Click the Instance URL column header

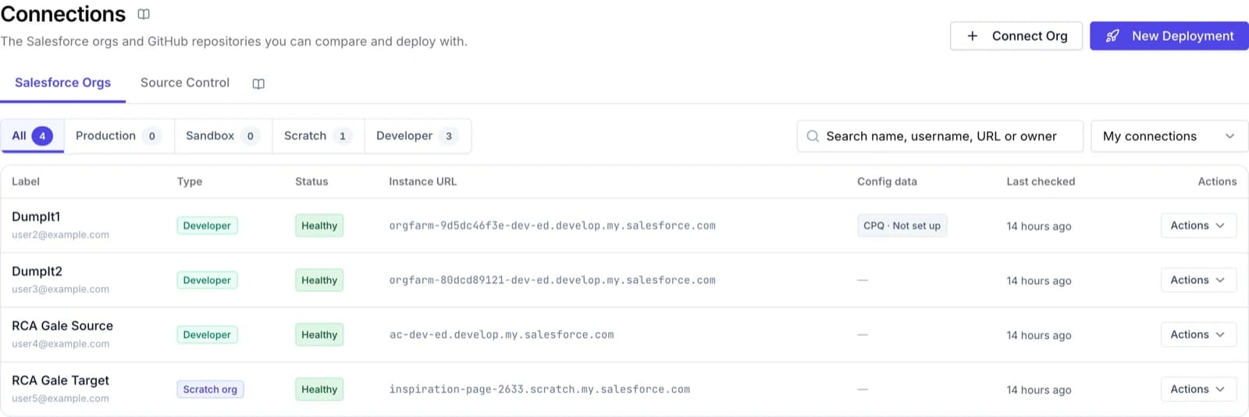[423, 182]
